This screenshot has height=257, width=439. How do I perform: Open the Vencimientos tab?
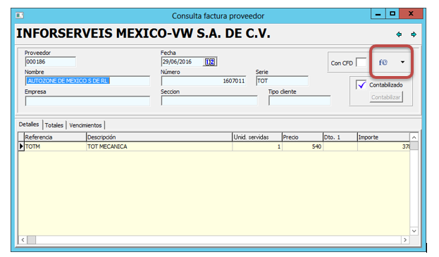(x=85, y=125)
